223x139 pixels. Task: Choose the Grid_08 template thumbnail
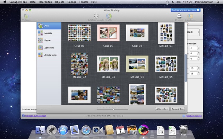coord(137,33)
